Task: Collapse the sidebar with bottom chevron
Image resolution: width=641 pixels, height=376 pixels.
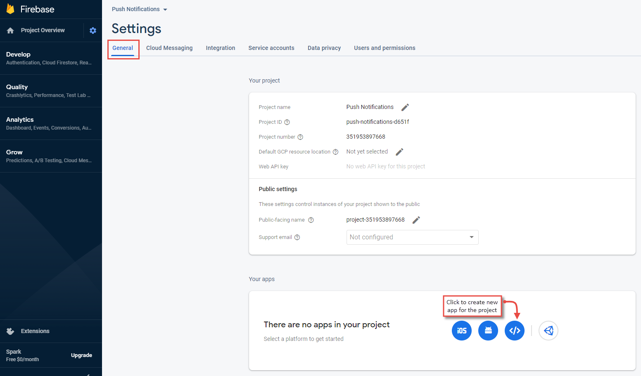Action: (x=88, y=375)
